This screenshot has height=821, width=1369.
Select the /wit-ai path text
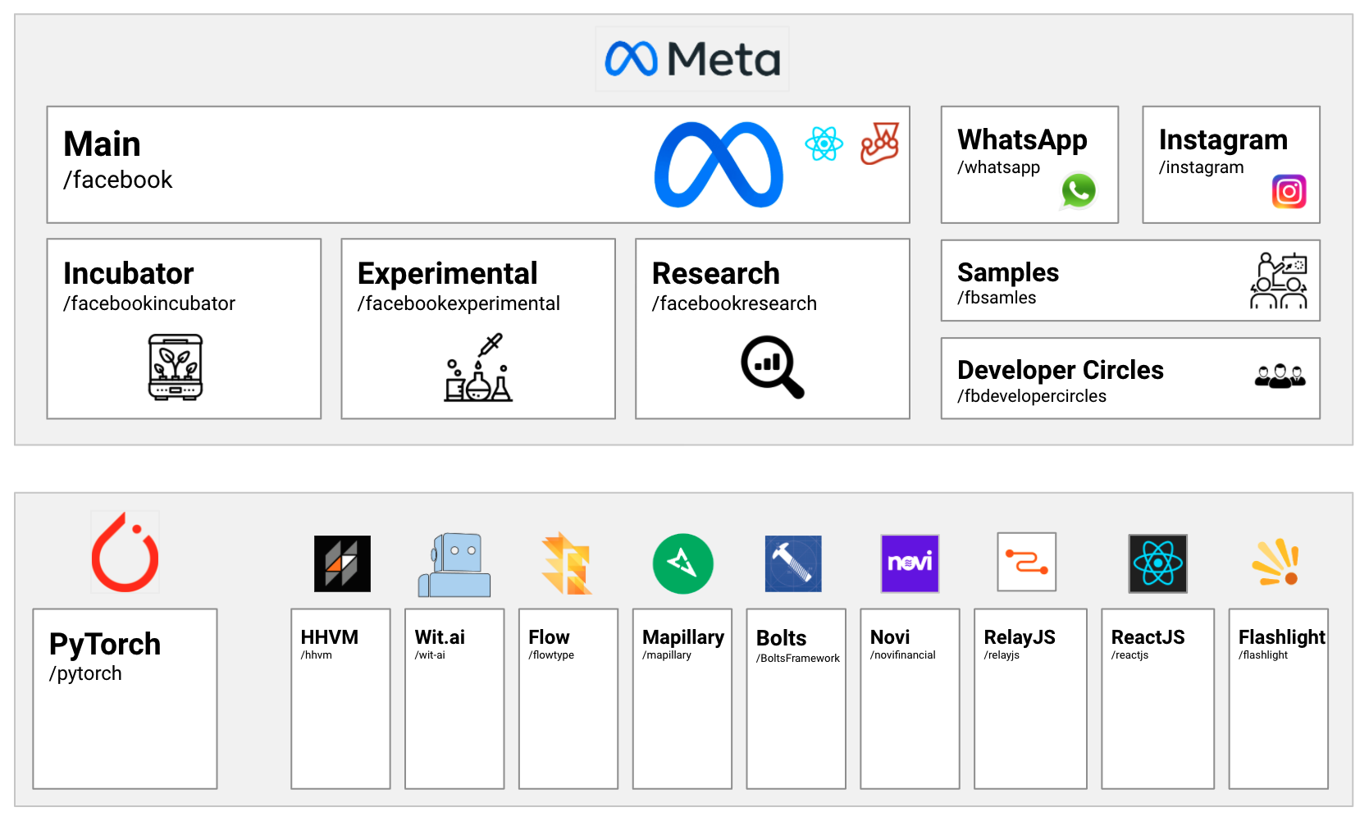(430, 655)
